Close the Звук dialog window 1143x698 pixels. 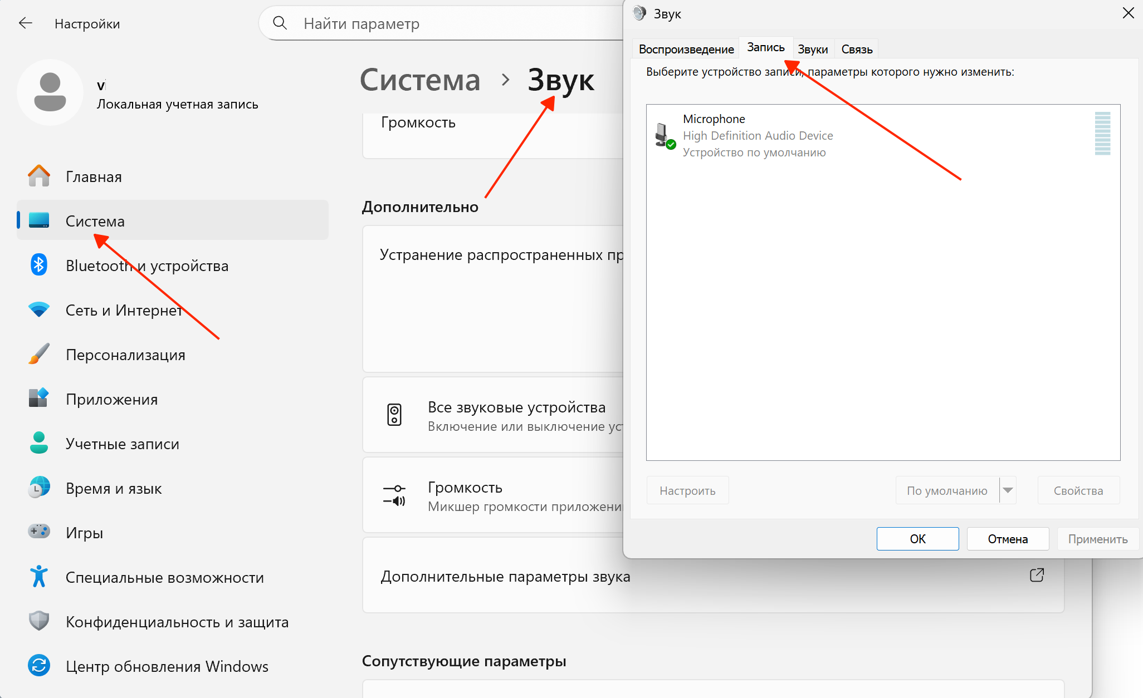coord(1128,13)
